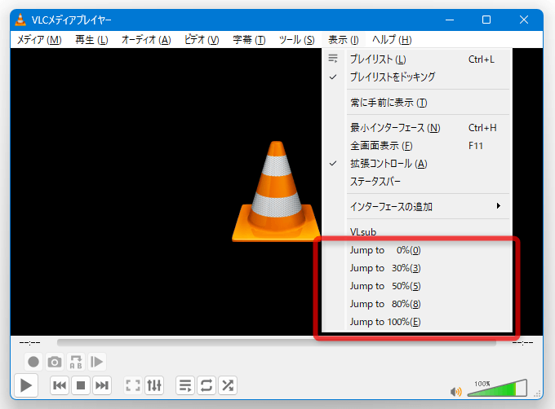
Task: Select Jump to 30%(3)
Action: point(417,268)
